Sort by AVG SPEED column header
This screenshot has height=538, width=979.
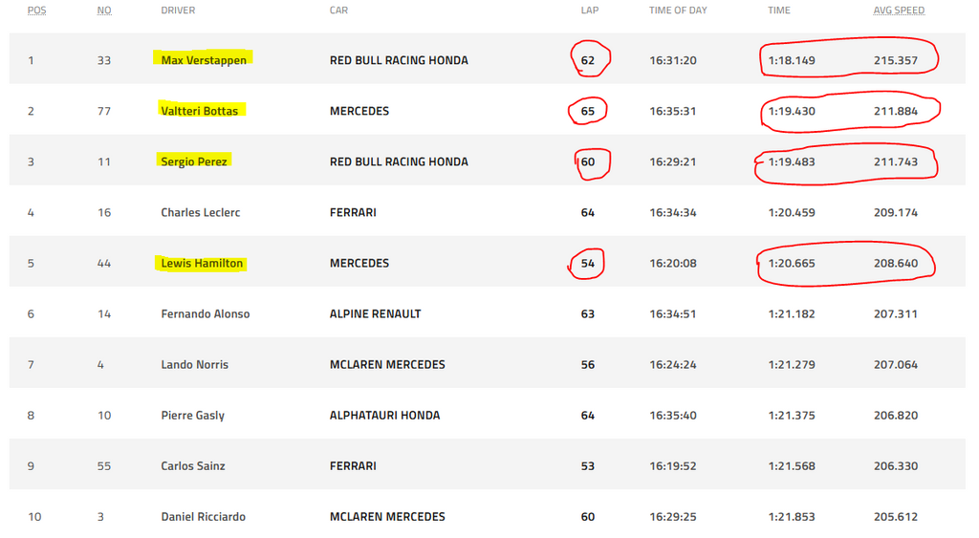point(899,11)
